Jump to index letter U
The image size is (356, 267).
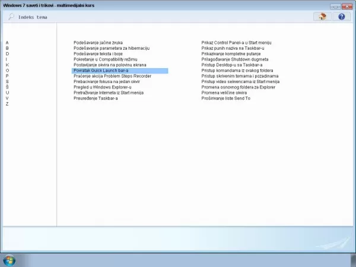[7, 93]
